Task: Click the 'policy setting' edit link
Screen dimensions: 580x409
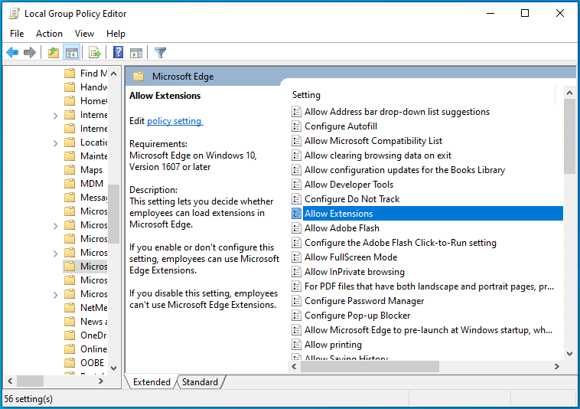Action: [174, 121]
